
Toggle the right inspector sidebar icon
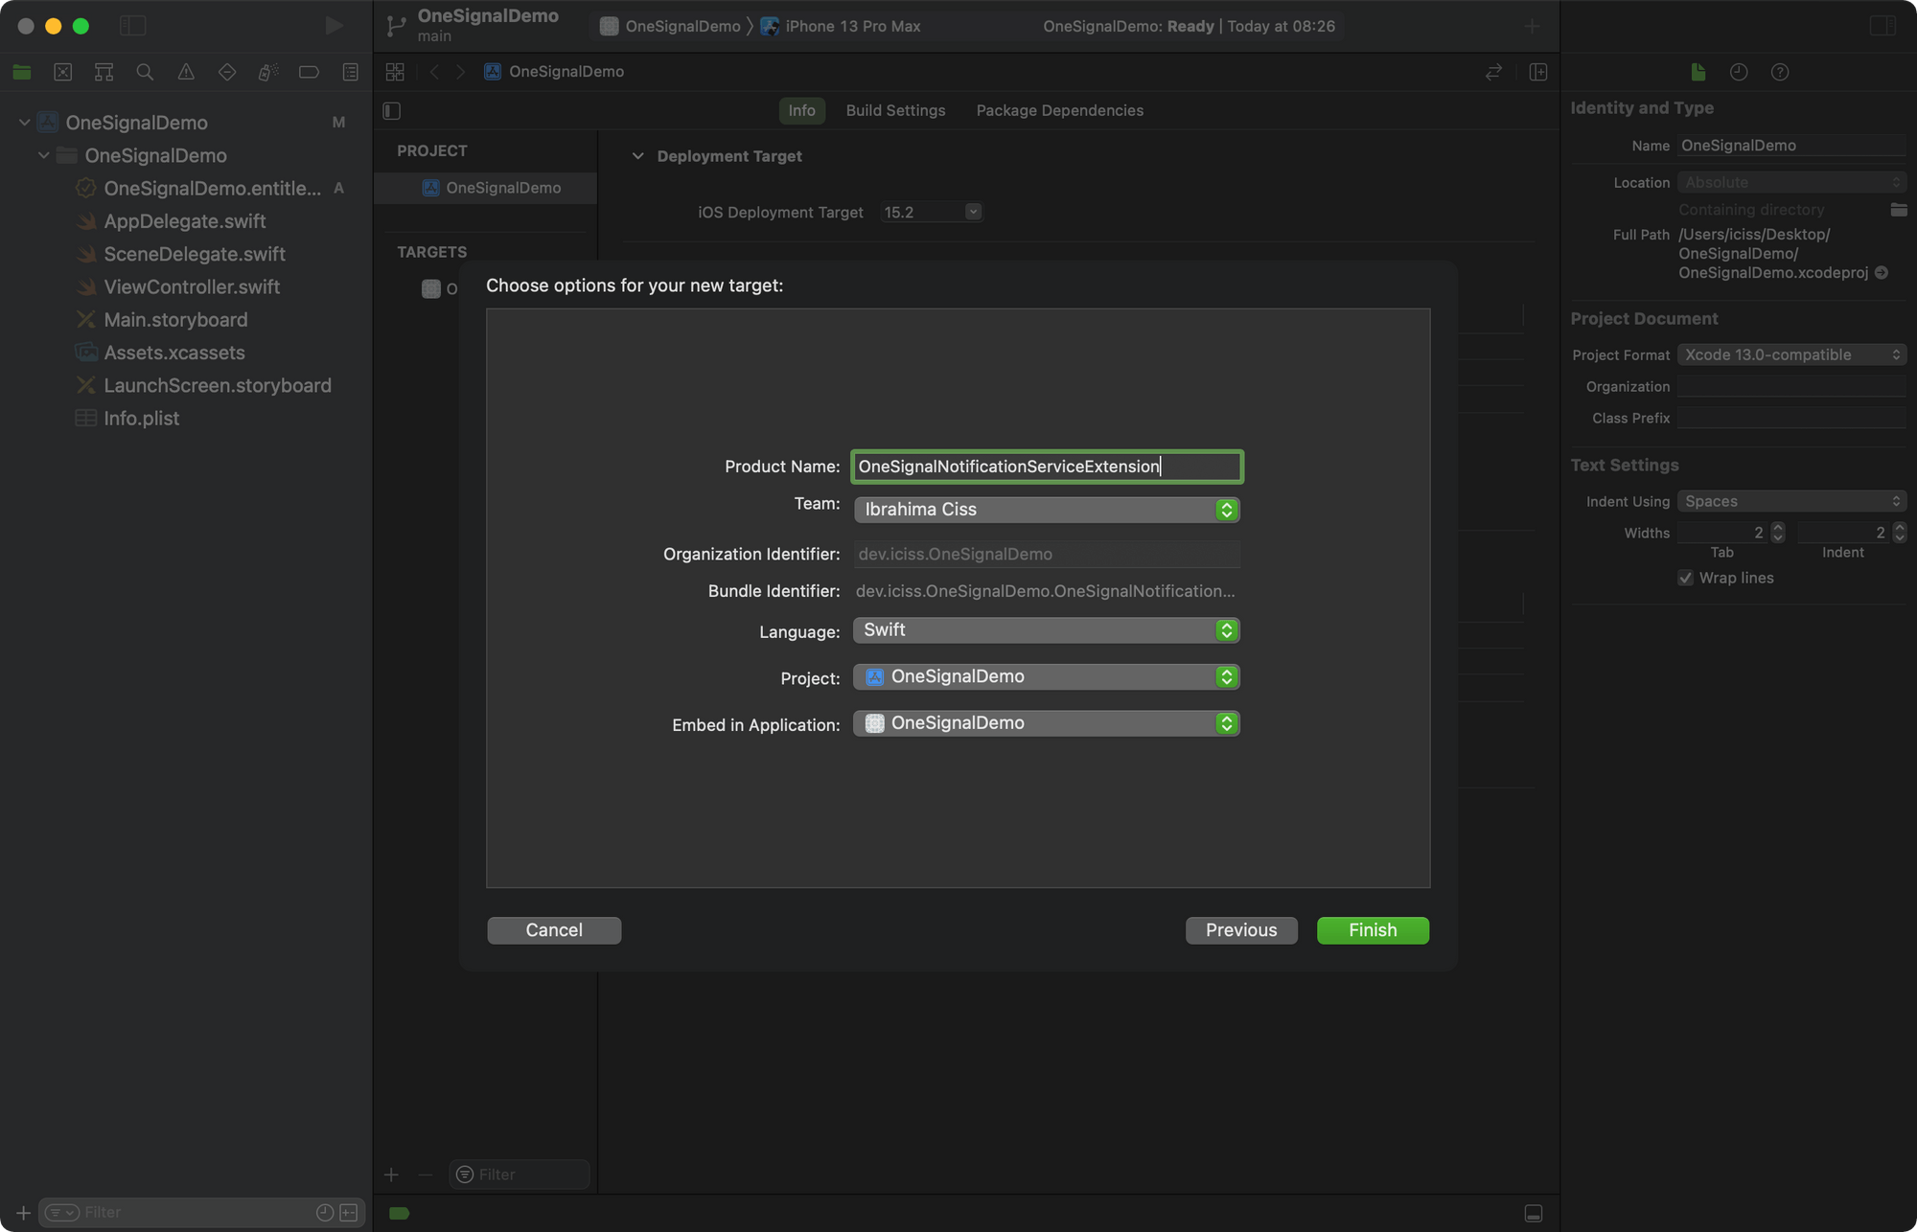[x=1882, y=26]
